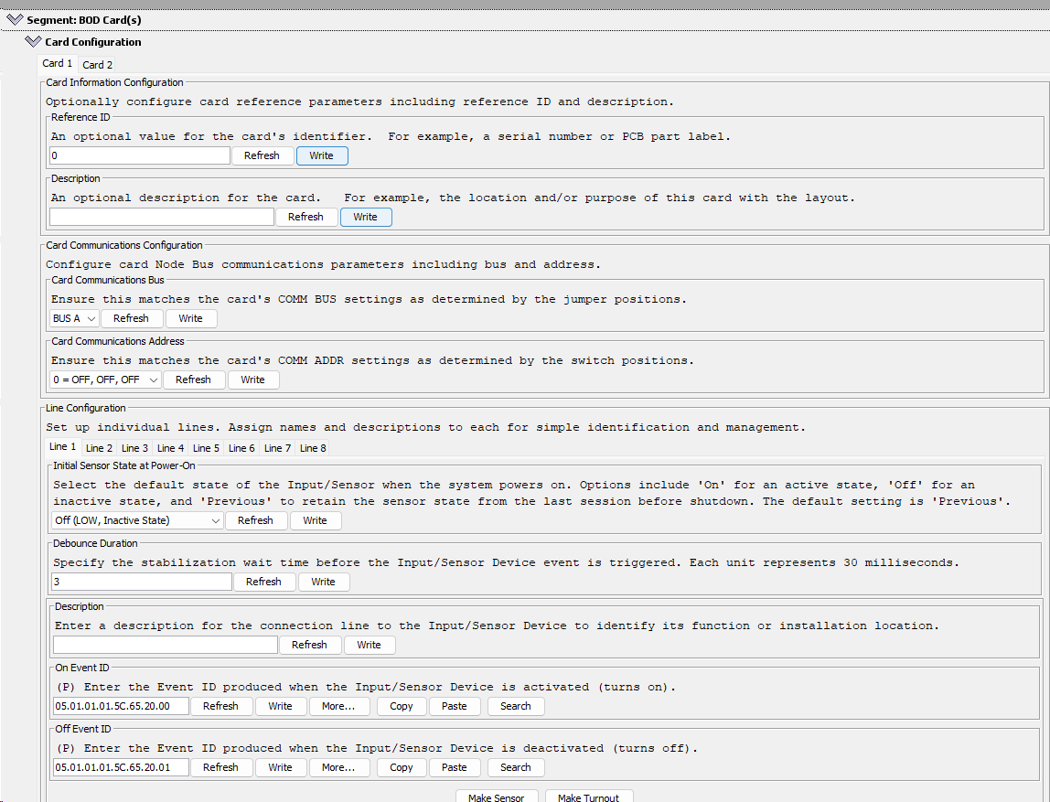Open the Initial Sensor State dropdown
This screenshot has width=1050, height=802.
[137, 521]
